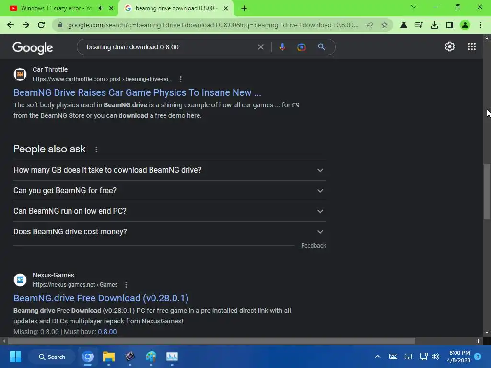Screen dimensions: 491x368
Task: Search by image with Google Lens
Action: click(x=301, y=47)
